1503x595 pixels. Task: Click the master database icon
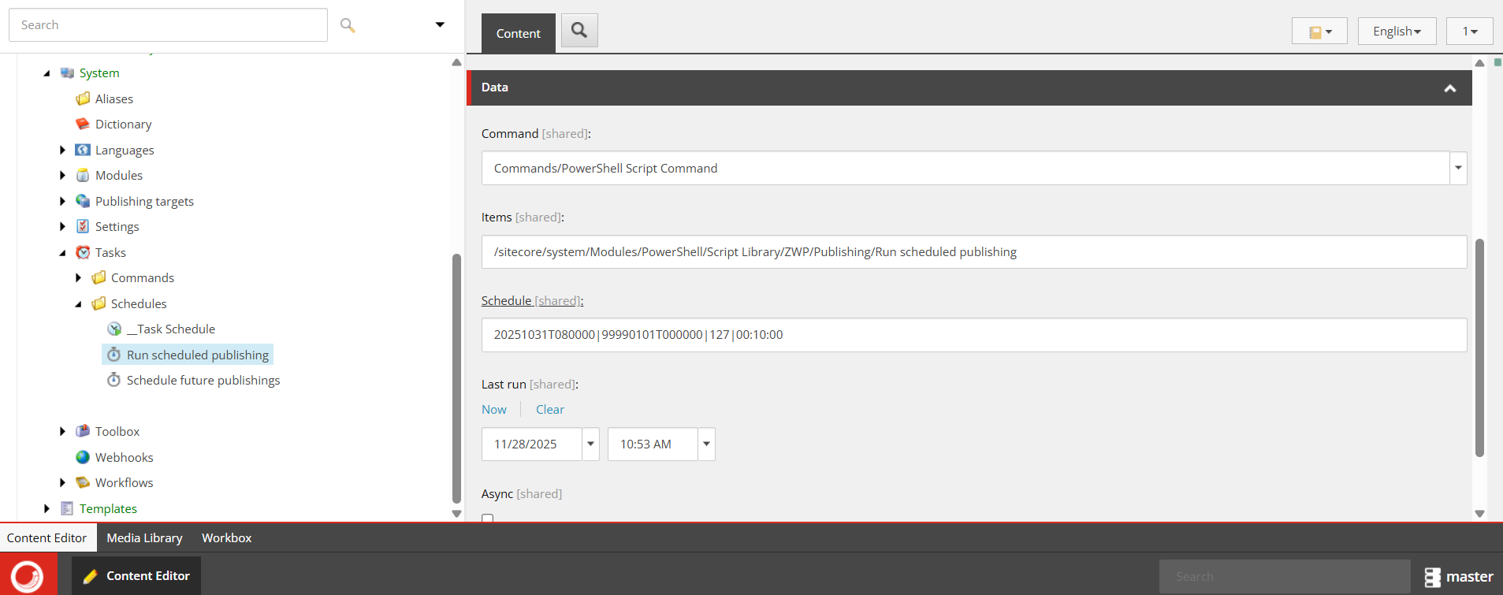pyautogui.click(x=1432, y=577)
